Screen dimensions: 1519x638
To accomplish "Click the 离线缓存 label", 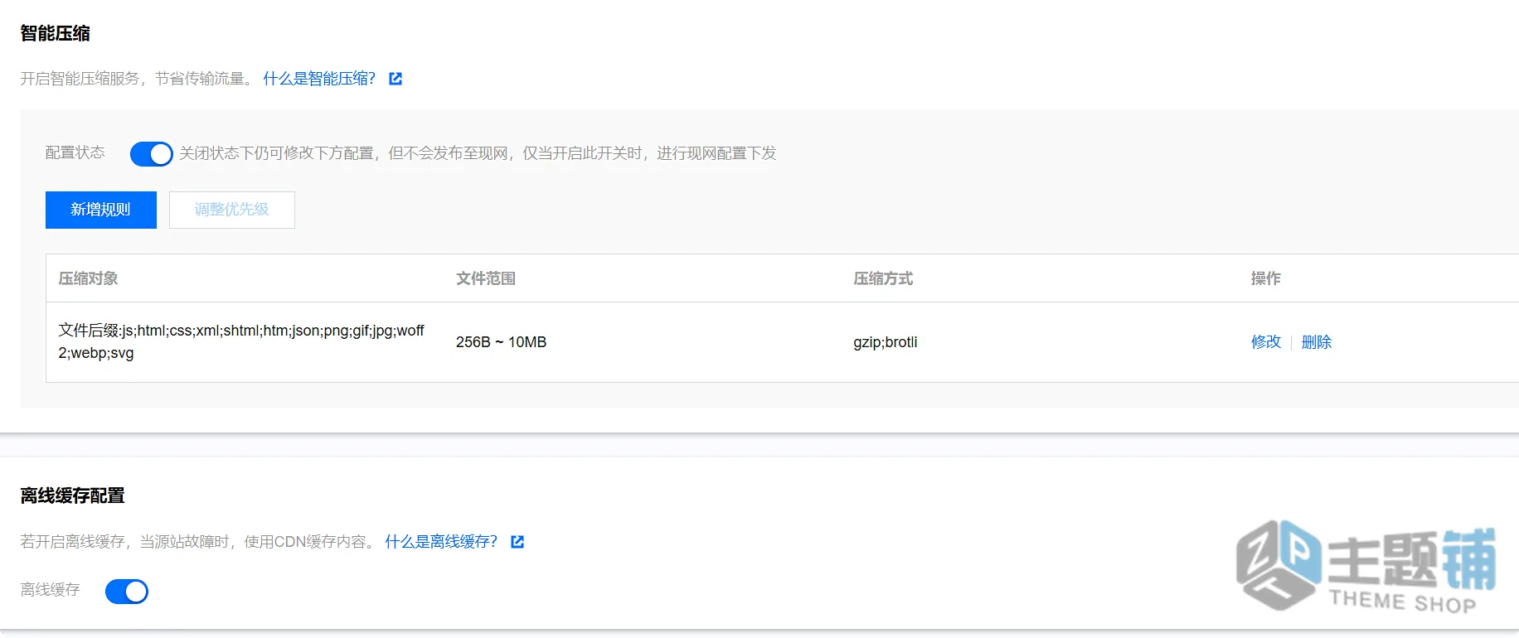I will tap(51, 590).
